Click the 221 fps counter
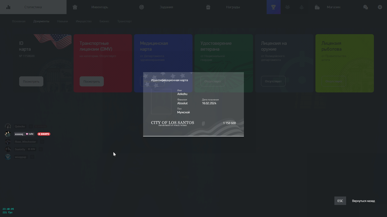 click(x=8, y=212)
